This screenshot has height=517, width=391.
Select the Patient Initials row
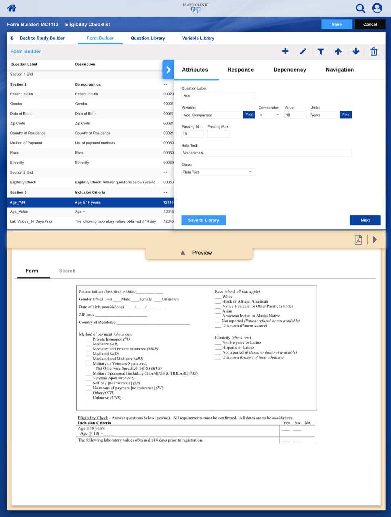(x=91, y=94)
